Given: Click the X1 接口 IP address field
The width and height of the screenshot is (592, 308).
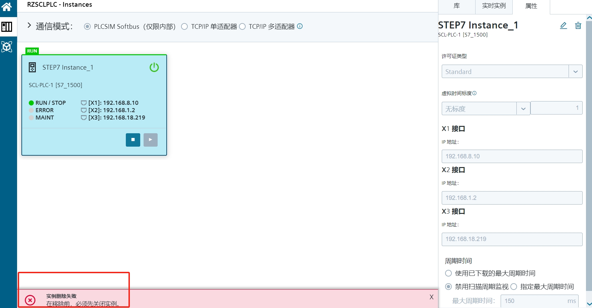Looking at the screenshot, I should tap(512, 156).
